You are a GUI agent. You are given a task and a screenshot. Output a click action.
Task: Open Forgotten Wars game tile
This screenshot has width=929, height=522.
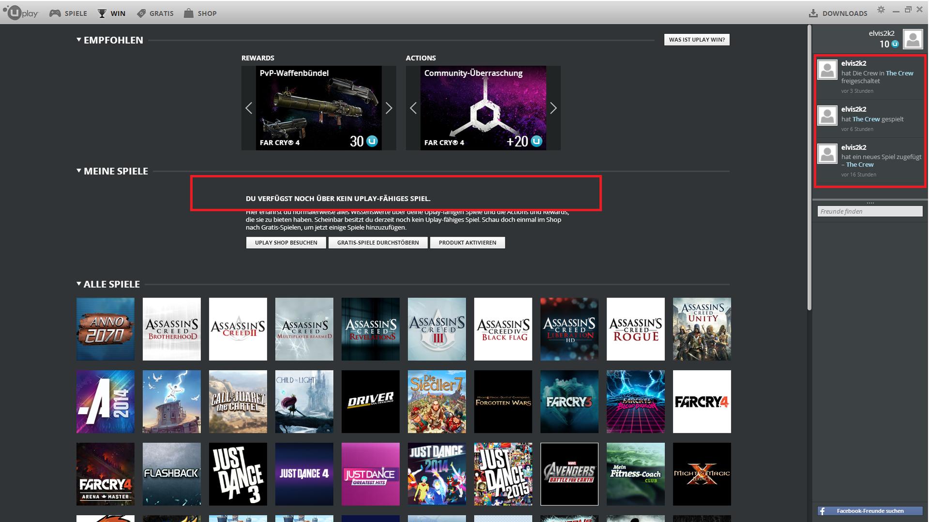pos(503,402)
